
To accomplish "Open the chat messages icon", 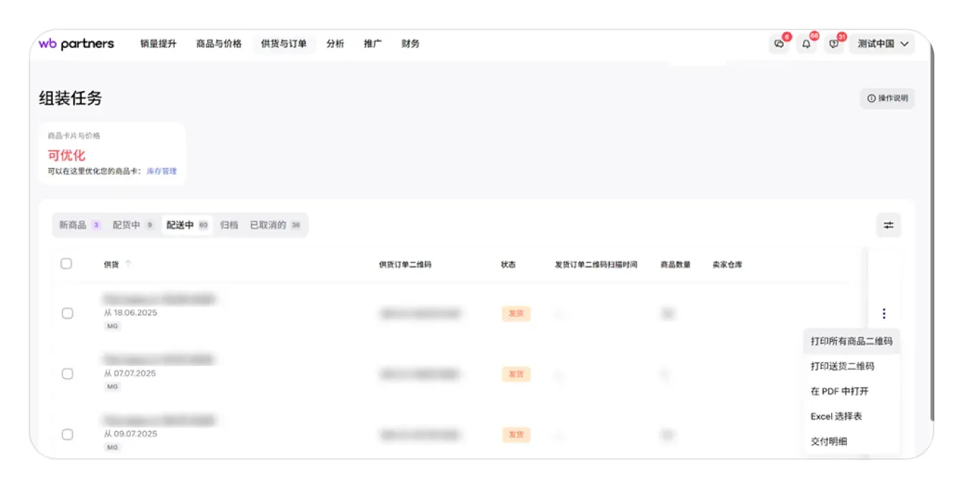I will (779, 44).
